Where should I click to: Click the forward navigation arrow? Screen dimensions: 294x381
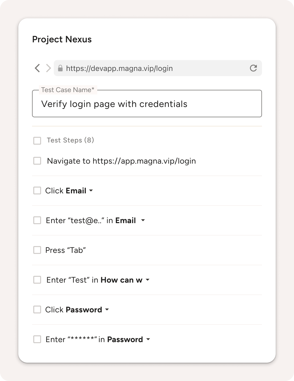[48, 68]
